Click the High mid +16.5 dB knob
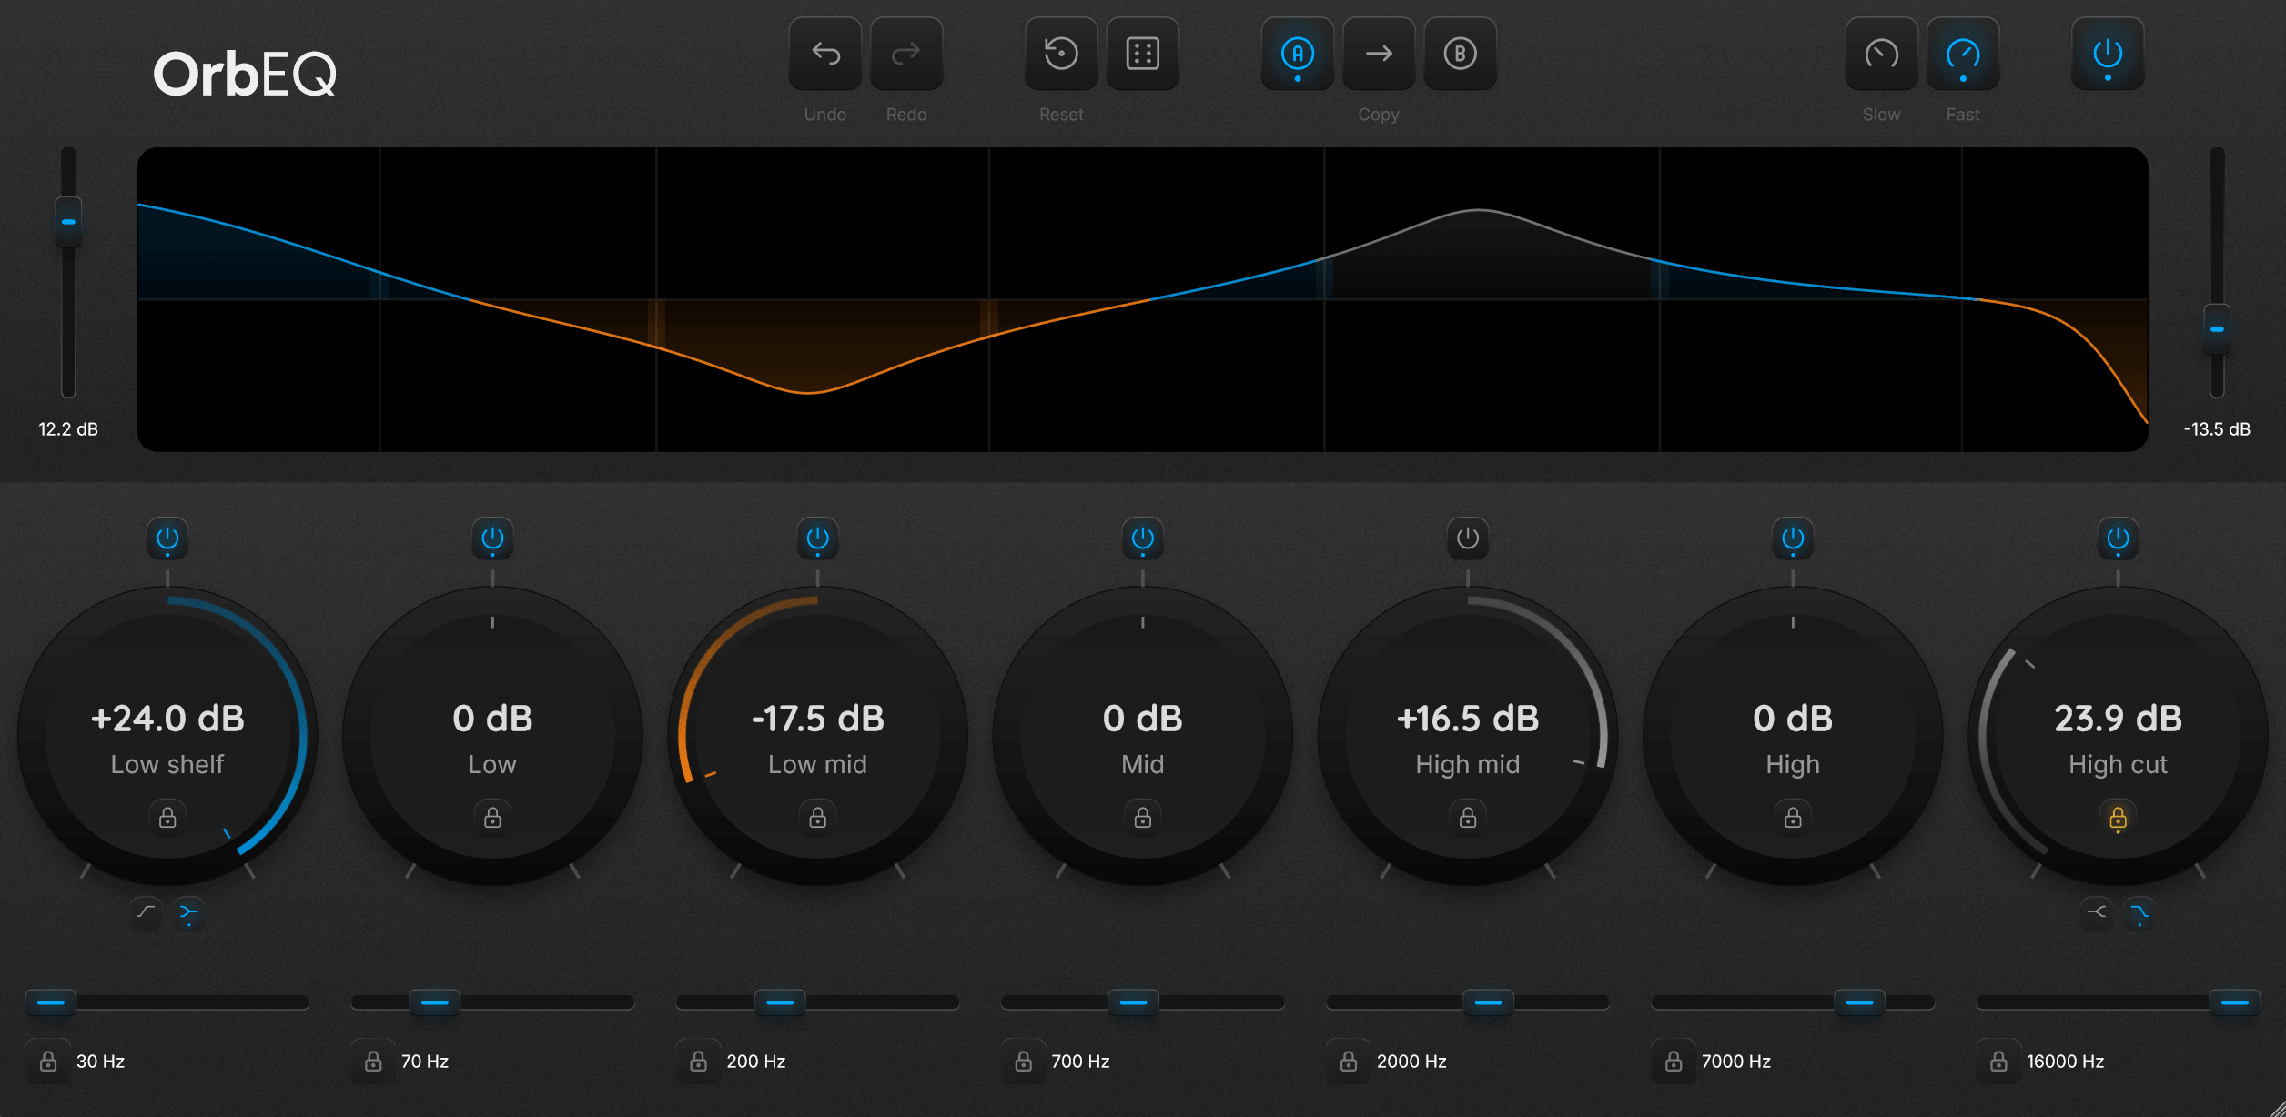The image size is (2286, 1117). [1468, 735]
